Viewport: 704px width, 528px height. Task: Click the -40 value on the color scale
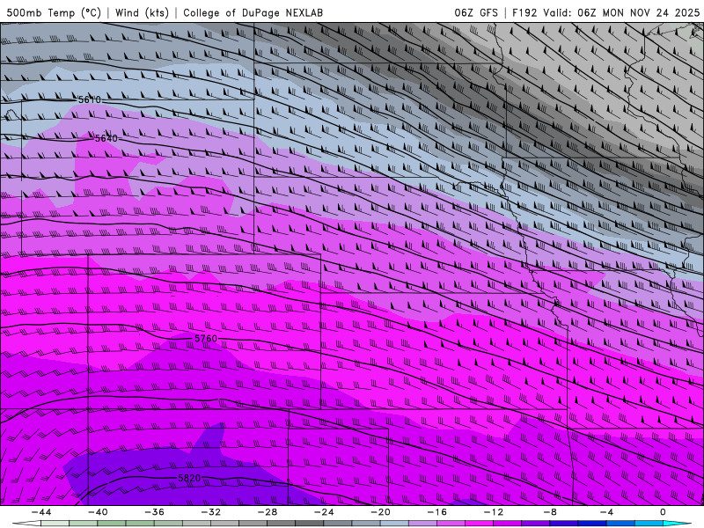click(x=98, y=512)
